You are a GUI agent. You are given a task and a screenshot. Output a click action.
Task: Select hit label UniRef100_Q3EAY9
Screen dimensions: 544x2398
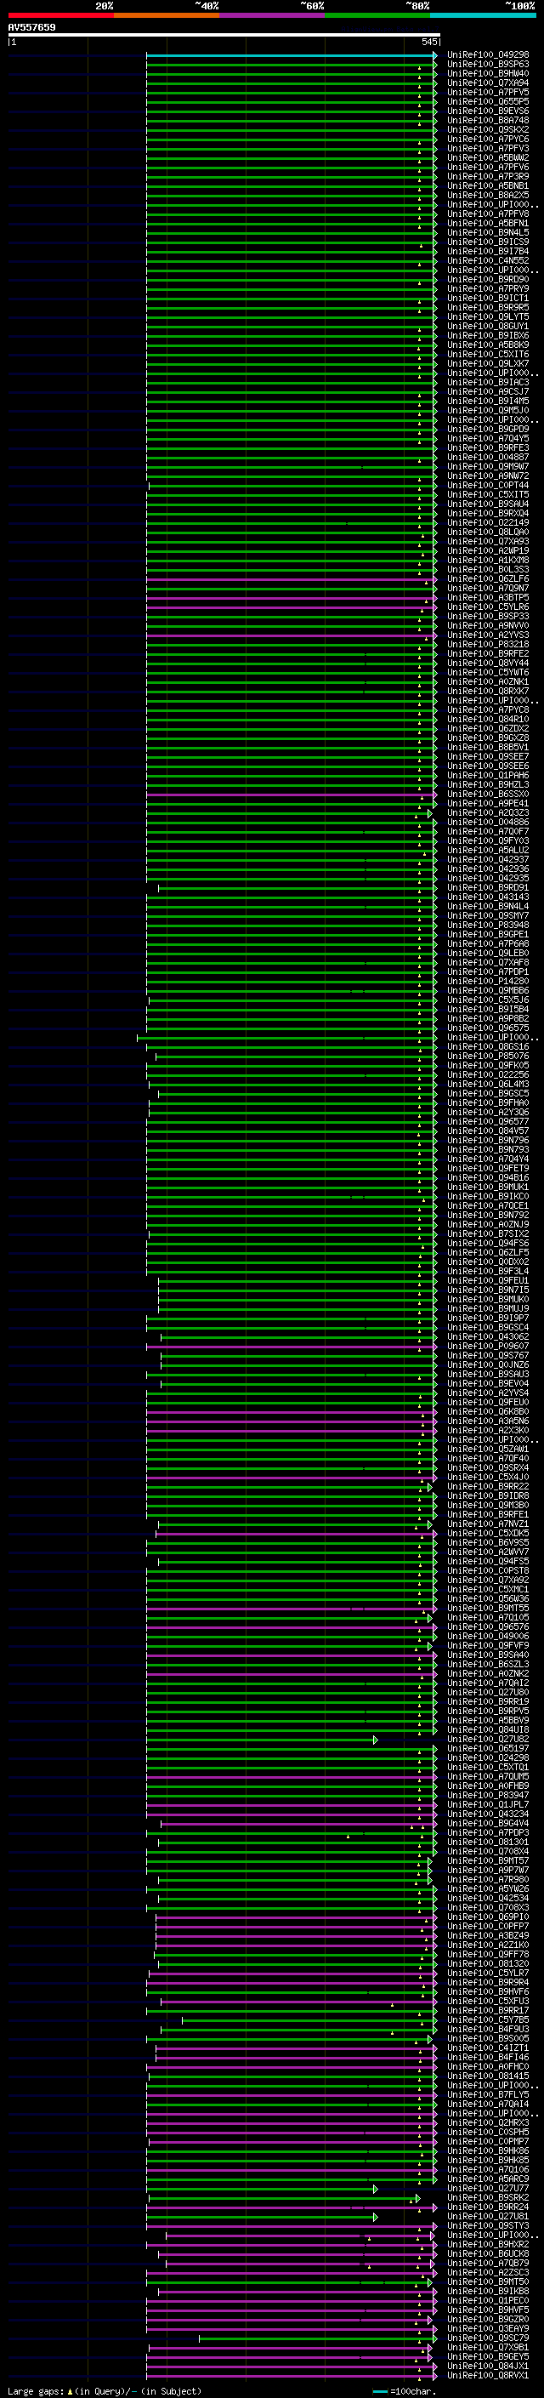click(488, 2327)
